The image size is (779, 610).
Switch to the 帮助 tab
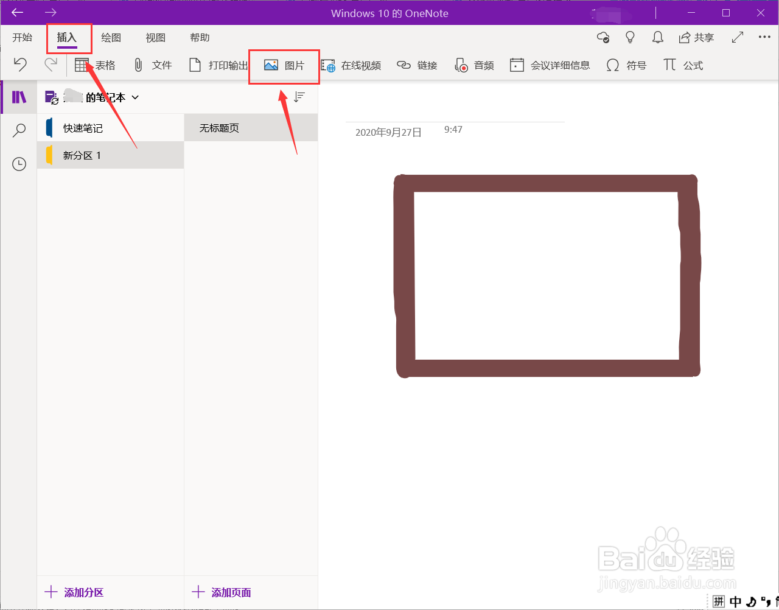[x=200, y=38]
